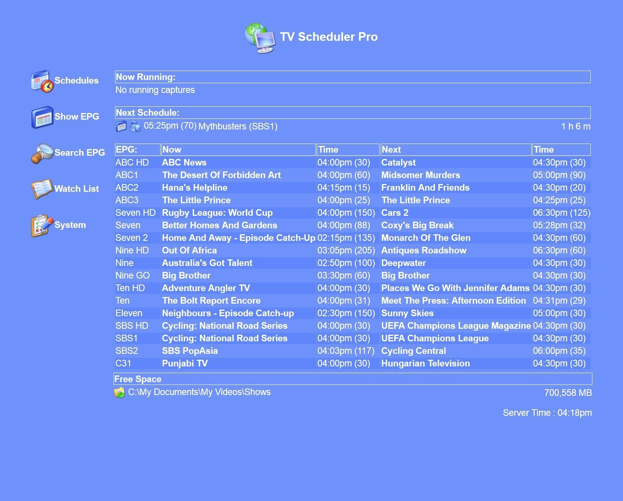Open Antiques Roadshow entry

coord(424,250)
